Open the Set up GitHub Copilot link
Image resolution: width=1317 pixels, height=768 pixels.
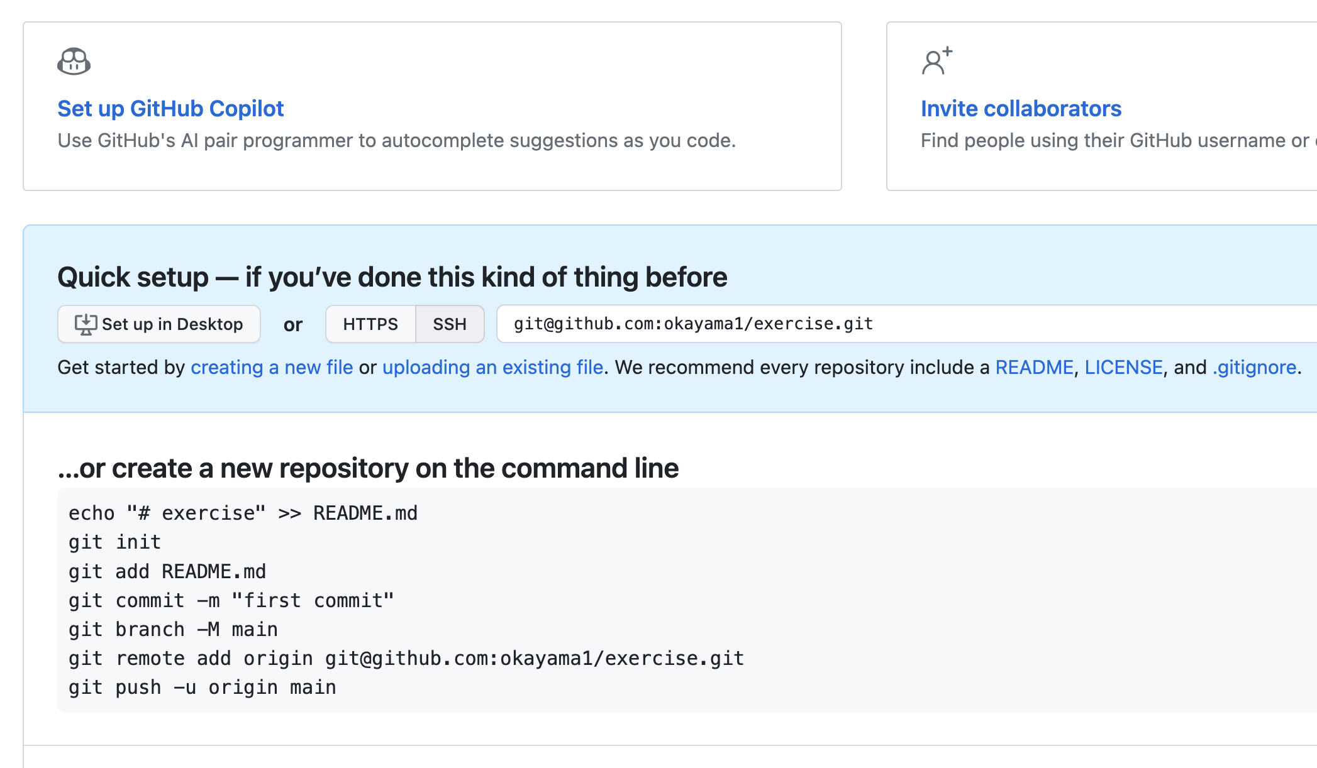tap(170, 109)
